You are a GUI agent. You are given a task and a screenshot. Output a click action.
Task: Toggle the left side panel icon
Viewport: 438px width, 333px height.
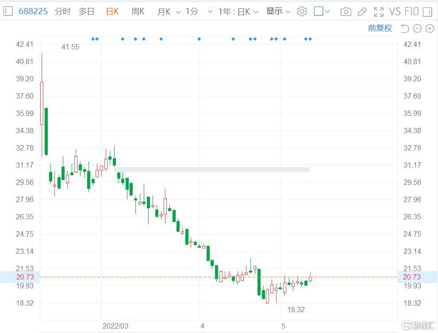(8, 11)
